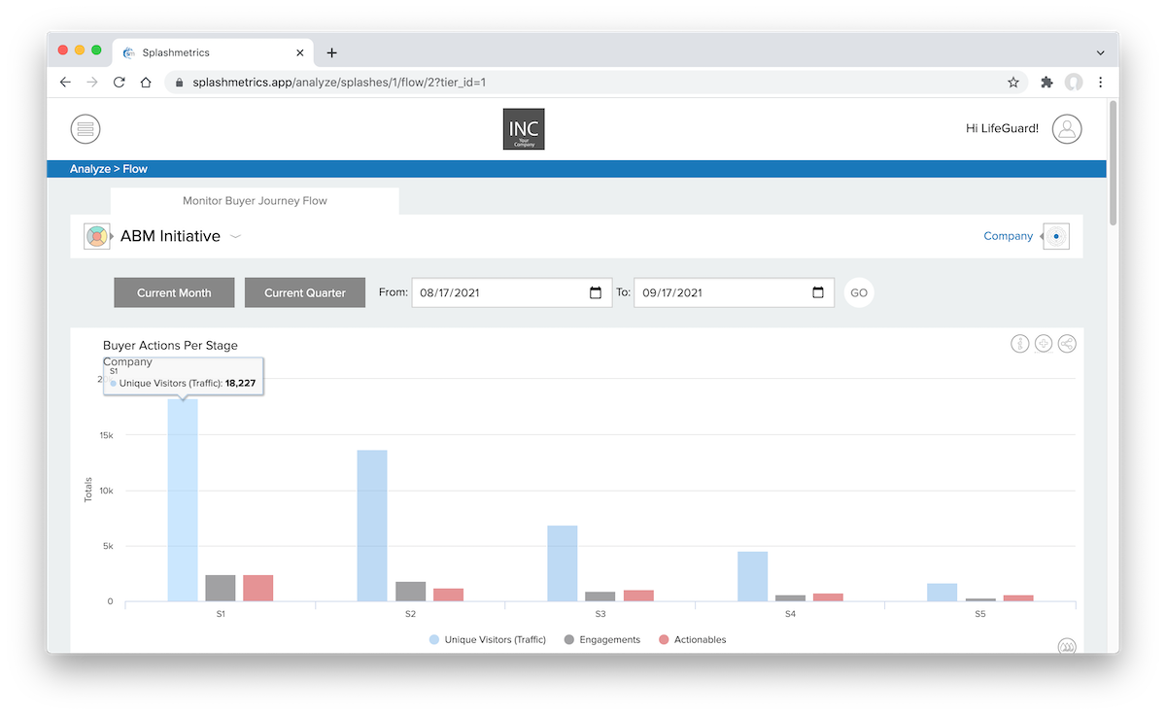1166x715 pixels.
Task: Bookmark this page with star
Action: click(1013, 83)
